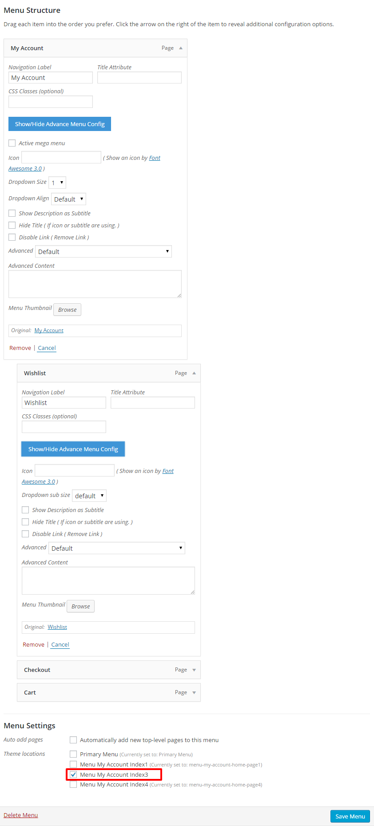
Task: Click the Save Menu button
Action: [350, 816]
